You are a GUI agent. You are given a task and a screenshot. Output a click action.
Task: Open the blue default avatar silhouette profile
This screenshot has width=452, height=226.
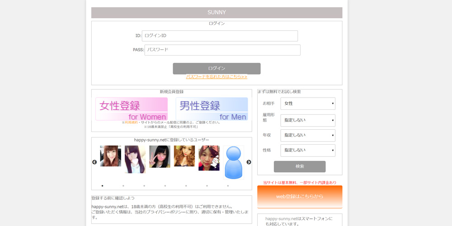(233, 162)
